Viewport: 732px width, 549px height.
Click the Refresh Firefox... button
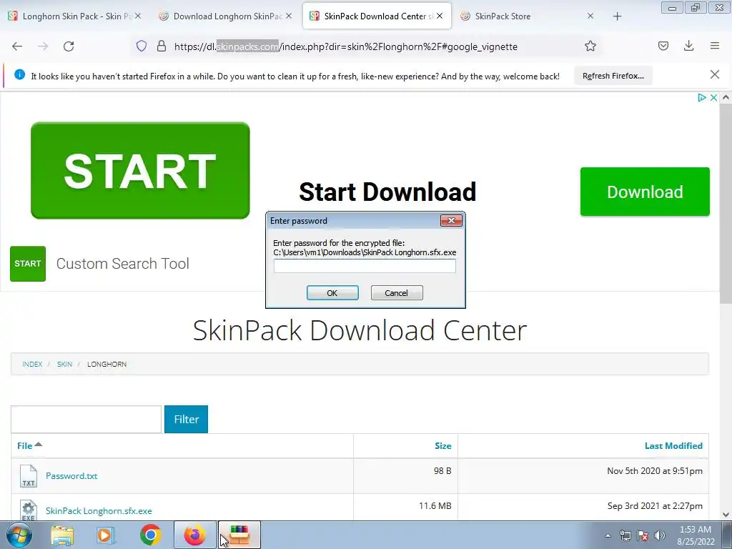pos(613,76)
